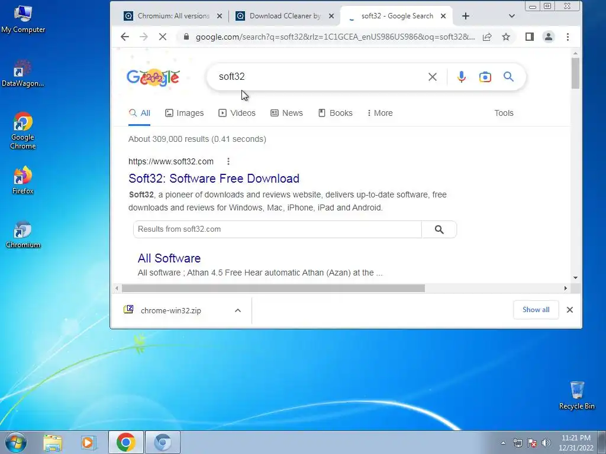Viewport: 606px width, 454px height.
Task: Switch to Chromium taskbar button
Action: point(163,442)
